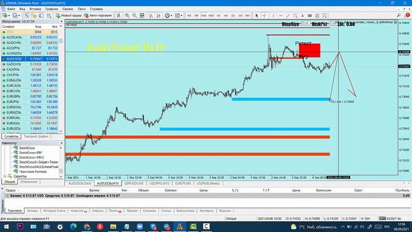Select the horizontal line tool
Screen dimensions: 412x232
coord(281,15)
